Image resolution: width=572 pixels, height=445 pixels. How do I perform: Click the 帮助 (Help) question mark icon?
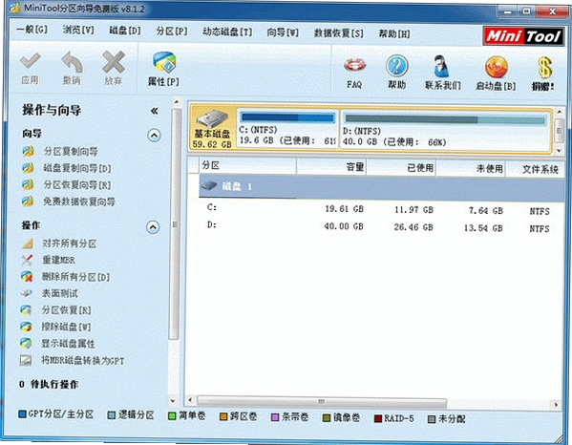point(396,66)
